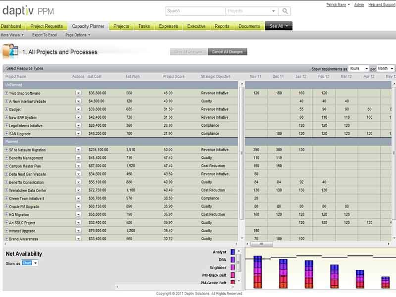Click the search magnifier icon
This screenshot has width=396, height=297.
coord(286,11)
